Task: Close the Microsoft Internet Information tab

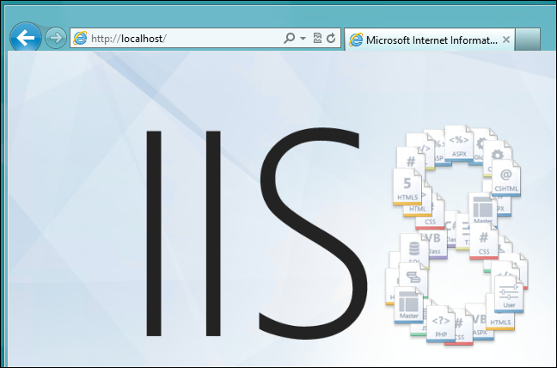Action: (506, 40)
